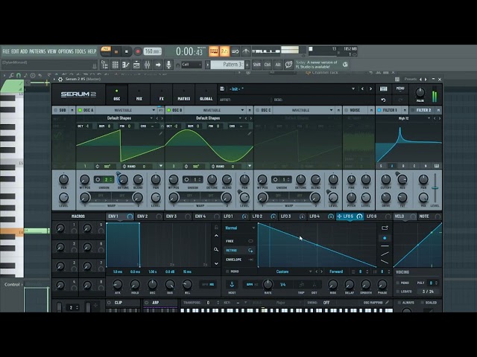Click the Serum preset save disk icon
The image size is (477, 357).
point(222,89)
